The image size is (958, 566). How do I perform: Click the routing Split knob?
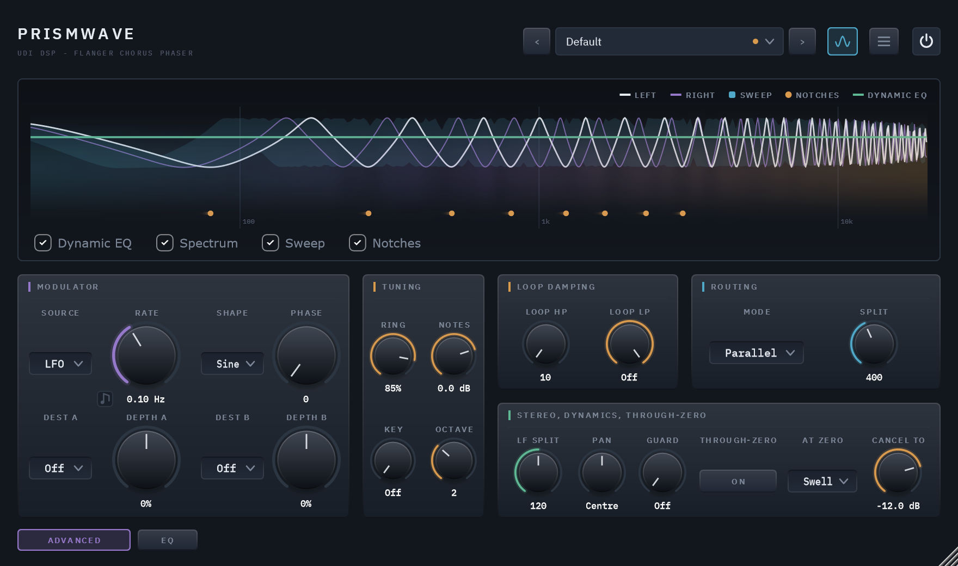point(874,343)
